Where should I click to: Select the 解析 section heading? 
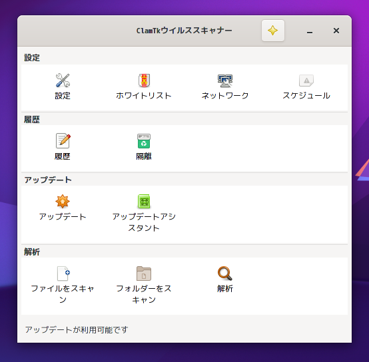click(x=32, y=252)
